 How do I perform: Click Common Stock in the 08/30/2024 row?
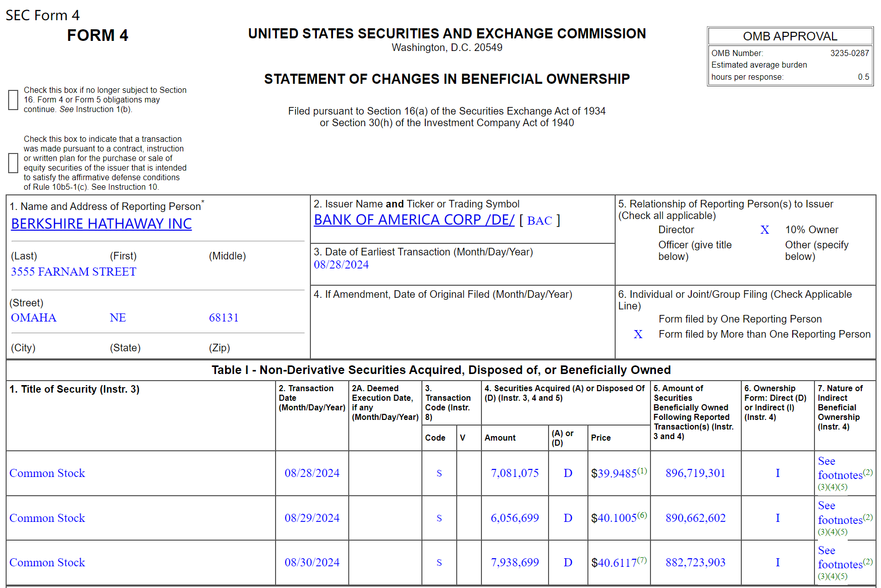pos(47,562)
